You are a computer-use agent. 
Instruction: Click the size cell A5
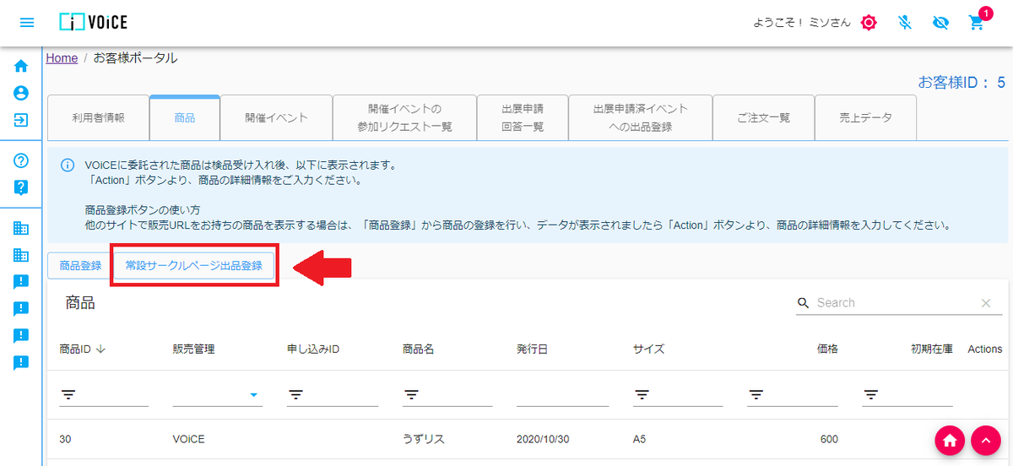click(x=639, y=440)
